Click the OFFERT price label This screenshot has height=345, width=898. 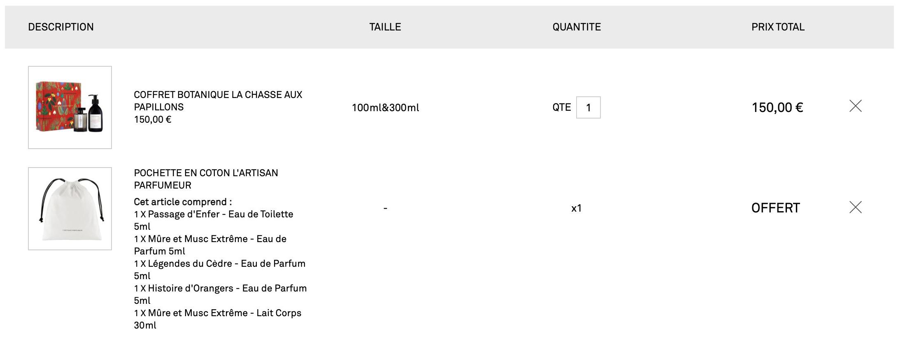(x=775, y=208)
